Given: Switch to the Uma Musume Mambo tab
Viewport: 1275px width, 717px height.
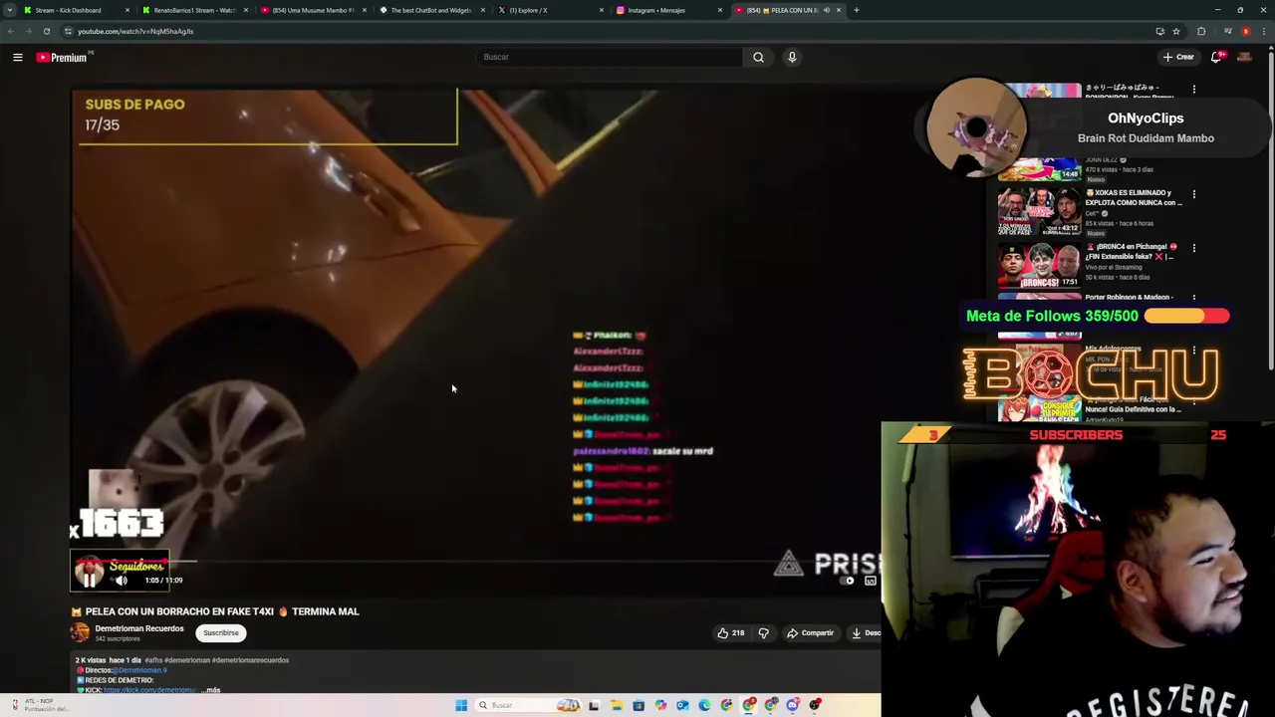Looking at the screenshot, I should coord(313,10).
